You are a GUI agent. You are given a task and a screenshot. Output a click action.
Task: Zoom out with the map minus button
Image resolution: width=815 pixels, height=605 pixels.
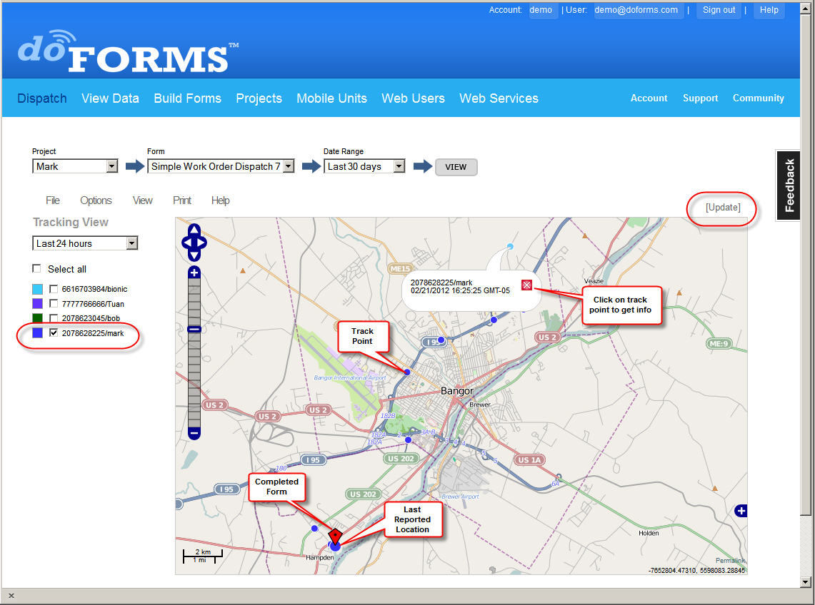194,432
